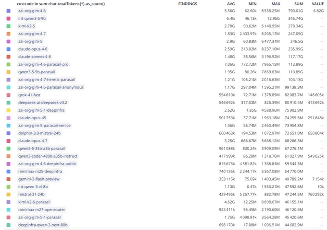Click the grok-41-fast color swatch

click(x=9, y=95)
